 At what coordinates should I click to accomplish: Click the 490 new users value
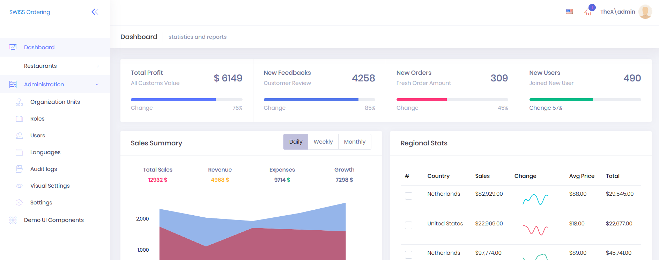click(x=632, y=78)
